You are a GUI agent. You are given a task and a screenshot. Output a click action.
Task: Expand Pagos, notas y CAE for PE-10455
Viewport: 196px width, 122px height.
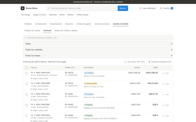click(x=39, y=121)
